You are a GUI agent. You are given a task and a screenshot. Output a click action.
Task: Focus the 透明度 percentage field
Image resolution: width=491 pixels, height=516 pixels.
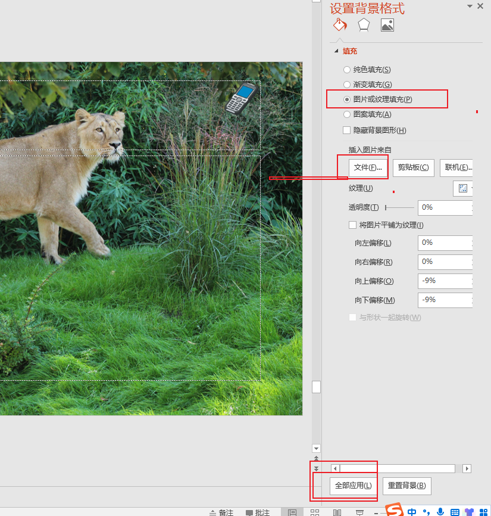[445, 207]
